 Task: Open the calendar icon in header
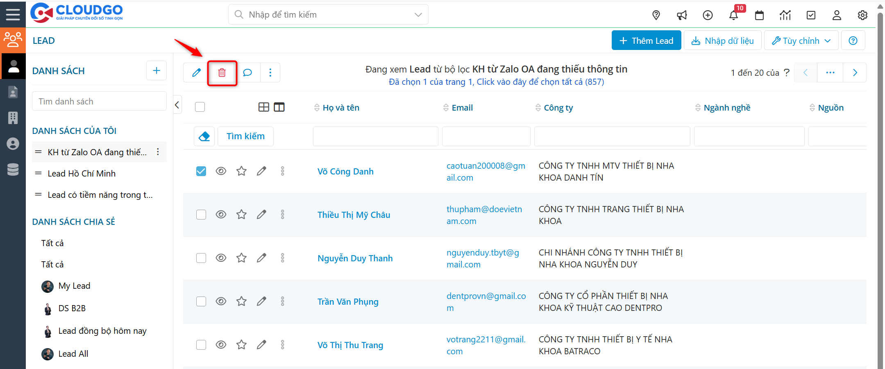point(759,16)
